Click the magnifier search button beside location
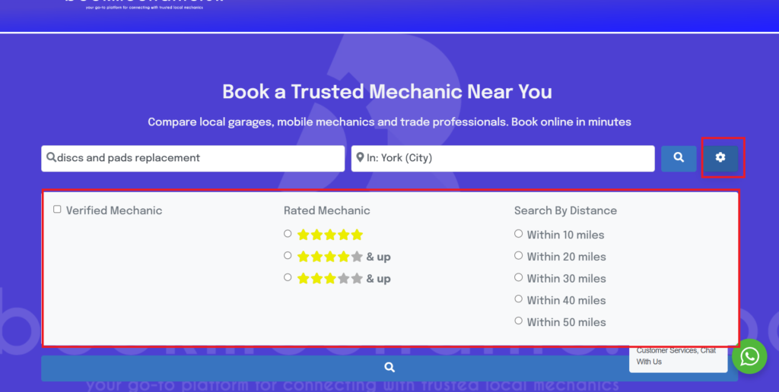779x392 pixels. [679, 158]
